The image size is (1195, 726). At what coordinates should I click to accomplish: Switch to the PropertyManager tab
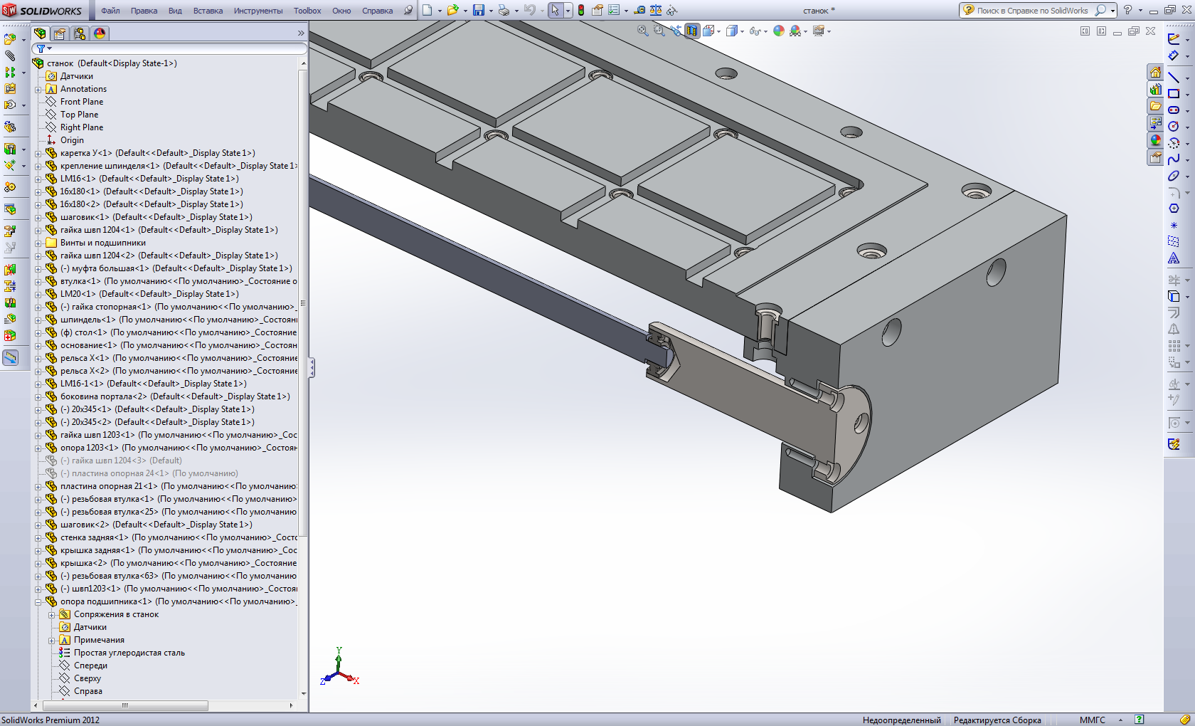pos(60,33)
